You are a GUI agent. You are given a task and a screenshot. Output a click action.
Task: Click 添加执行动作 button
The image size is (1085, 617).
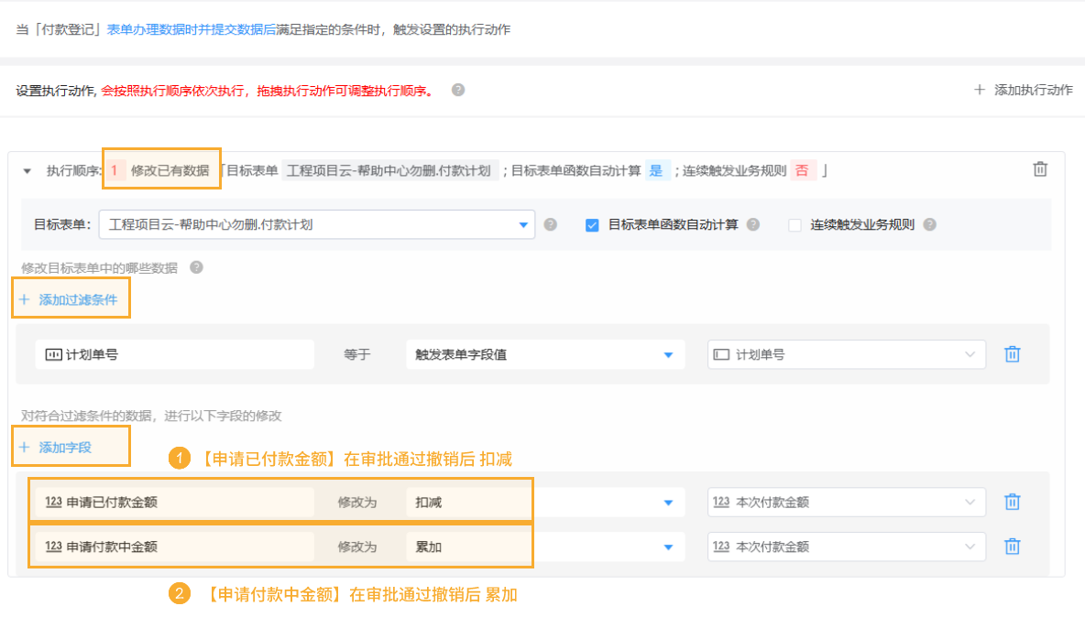tap(1023, 90)
